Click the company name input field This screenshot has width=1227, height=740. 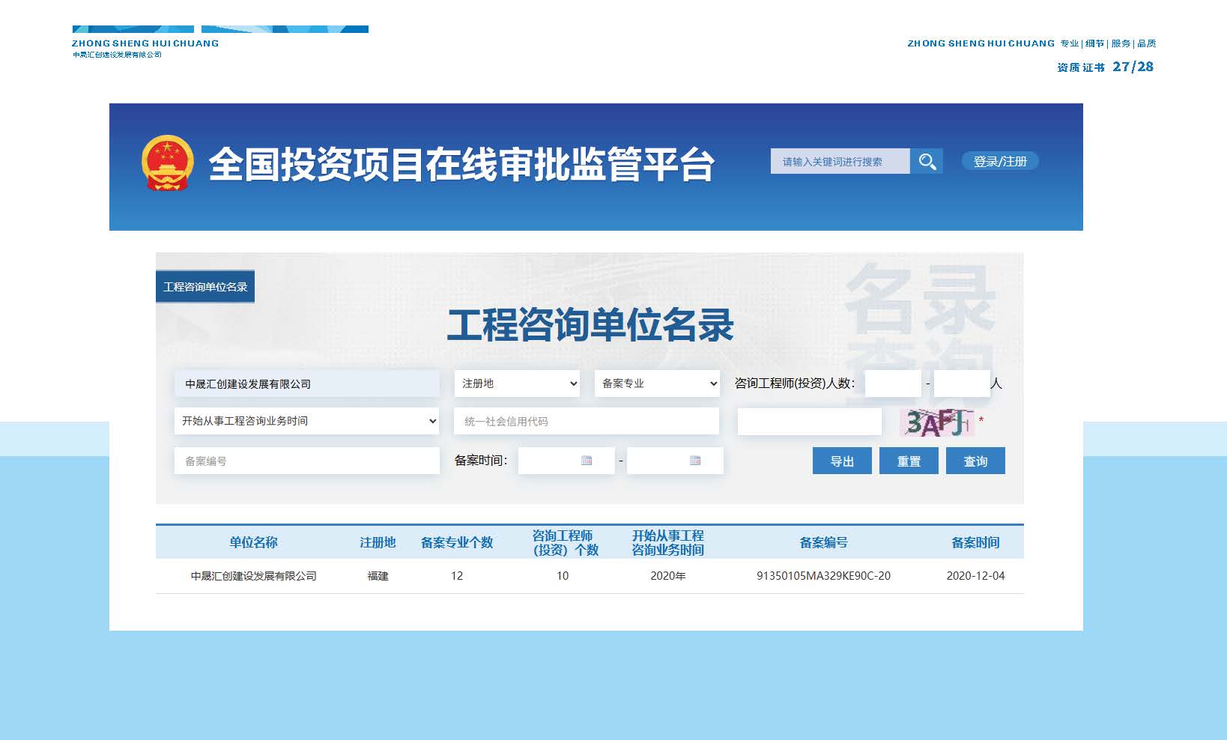point(306,383)
